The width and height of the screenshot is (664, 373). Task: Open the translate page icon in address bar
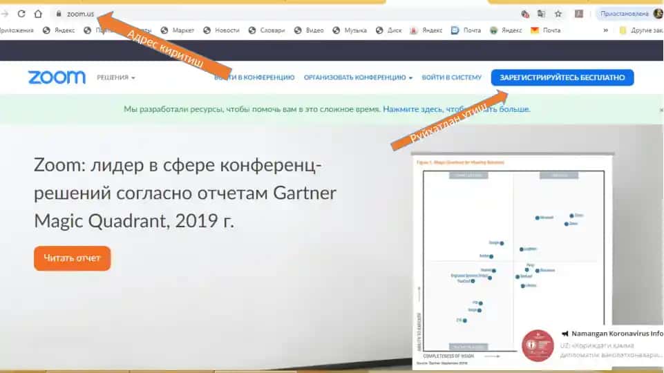point(541,14)
